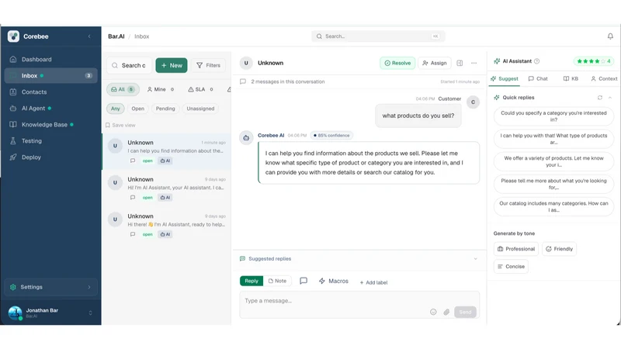Toggle the Unassigned filter chip
The height and width of the screenshot is (349, 621).
click(x=200, y=109)
